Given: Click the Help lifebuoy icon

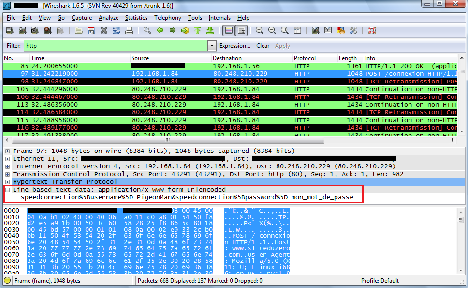Looking at the screenshot, I should tap(371, 30).
